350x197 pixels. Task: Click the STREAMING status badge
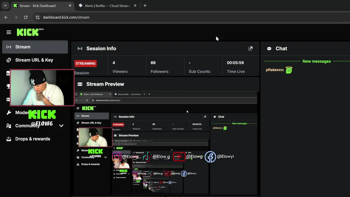pyautogui.click(x=86, y=63)
